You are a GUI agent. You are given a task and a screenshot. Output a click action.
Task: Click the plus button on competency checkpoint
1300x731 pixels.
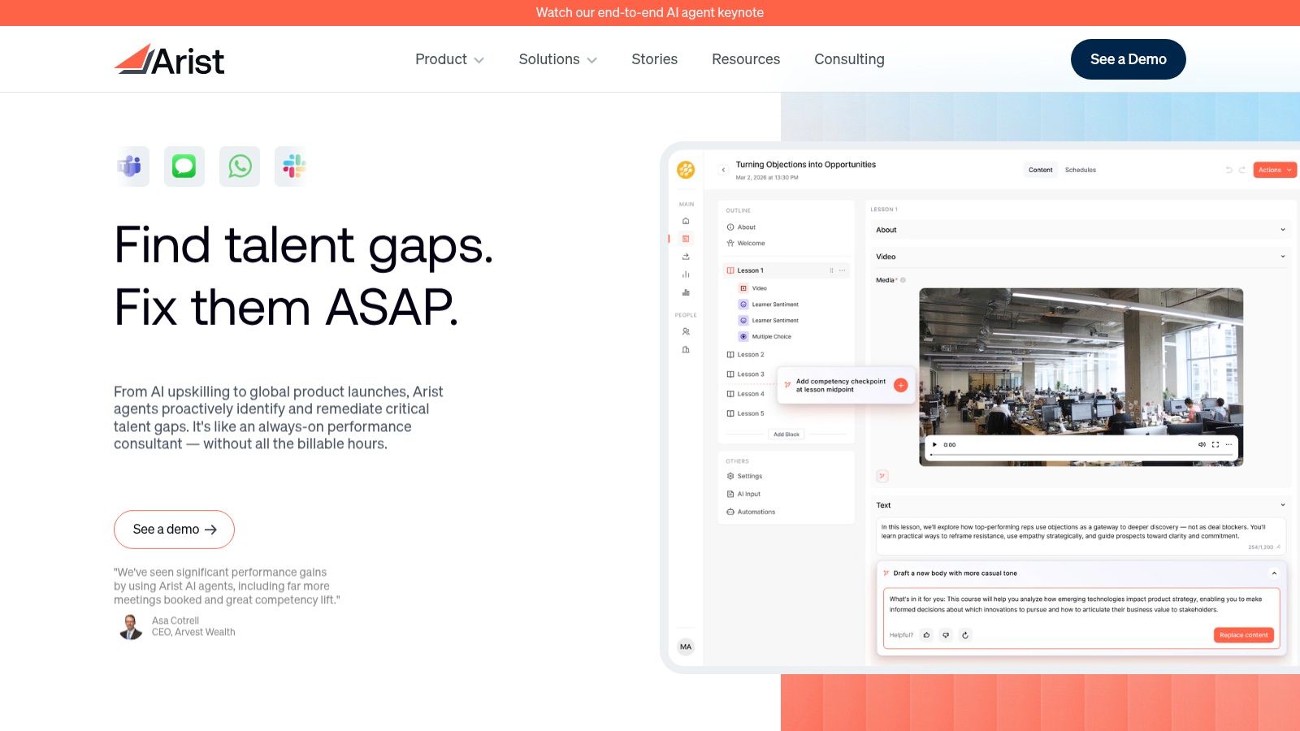900,385
